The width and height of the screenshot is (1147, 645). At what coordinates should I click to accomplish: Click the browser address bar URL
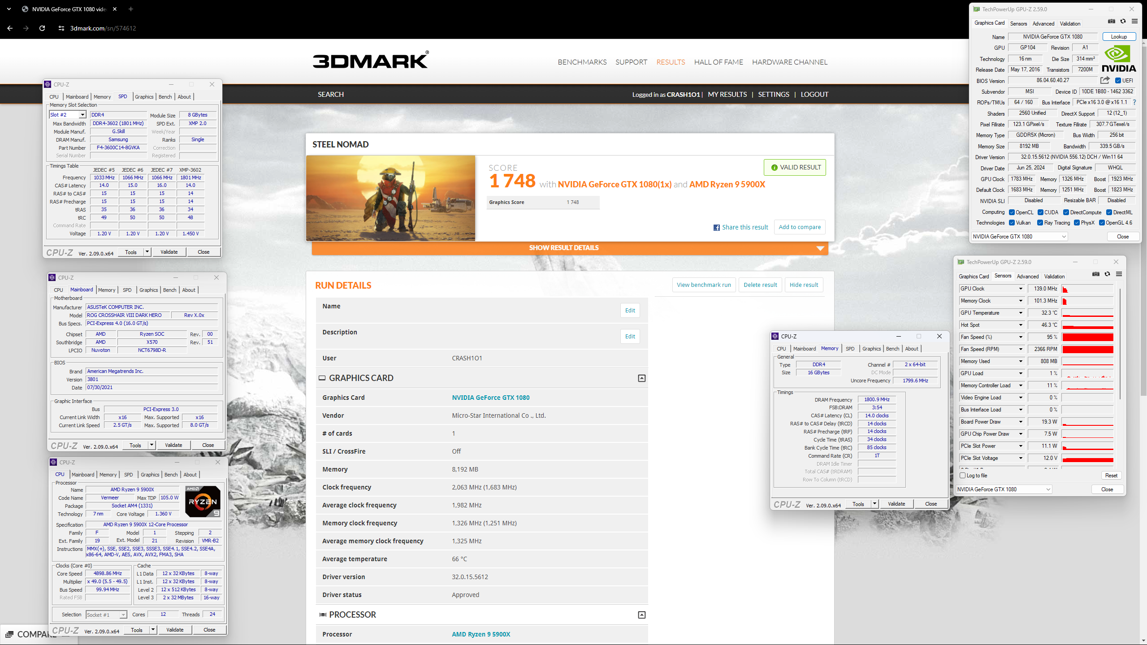[x=103, y=28]
